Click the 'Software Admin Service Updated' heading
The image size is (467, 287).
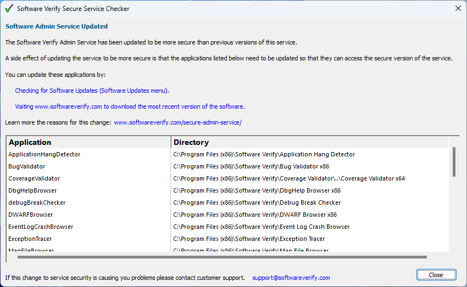click(57, 26)
